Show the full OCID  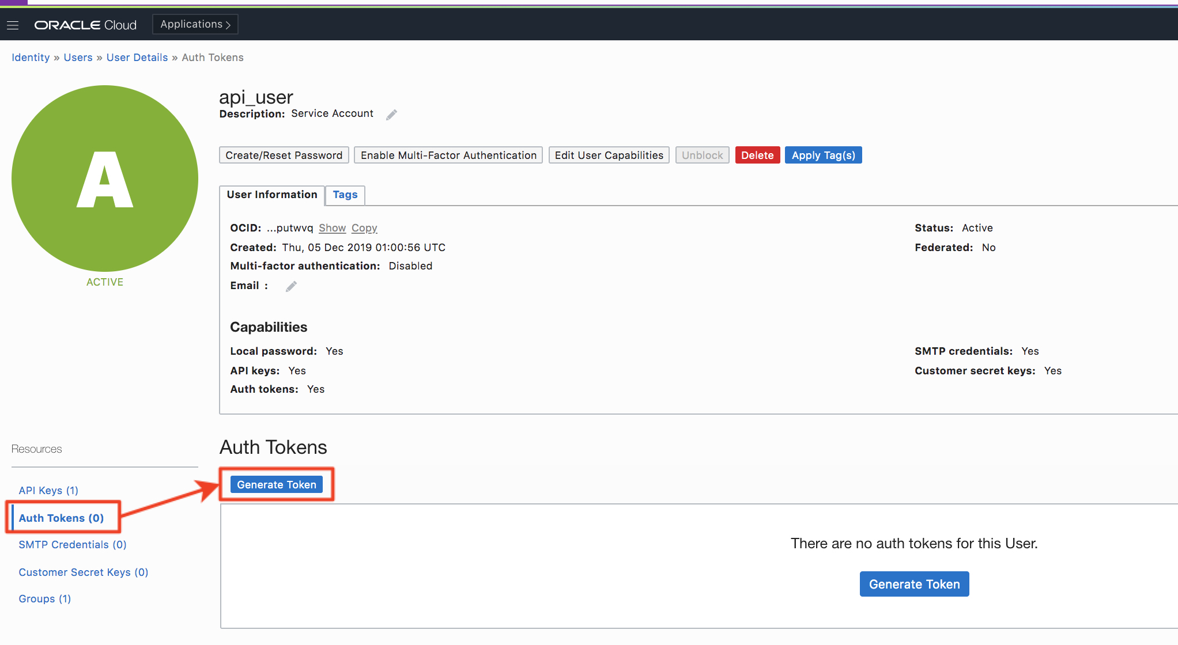coord(332,228)
